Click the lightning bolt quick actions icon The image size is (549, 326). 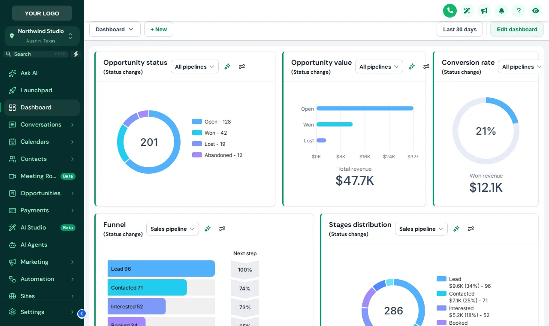tap(76, 54)
